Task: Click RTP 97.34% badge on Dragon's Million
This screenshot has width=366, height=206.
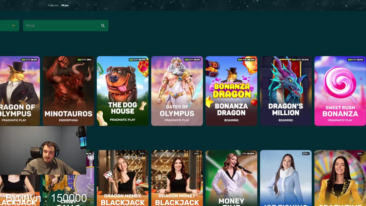Action: tap(301, 60)
